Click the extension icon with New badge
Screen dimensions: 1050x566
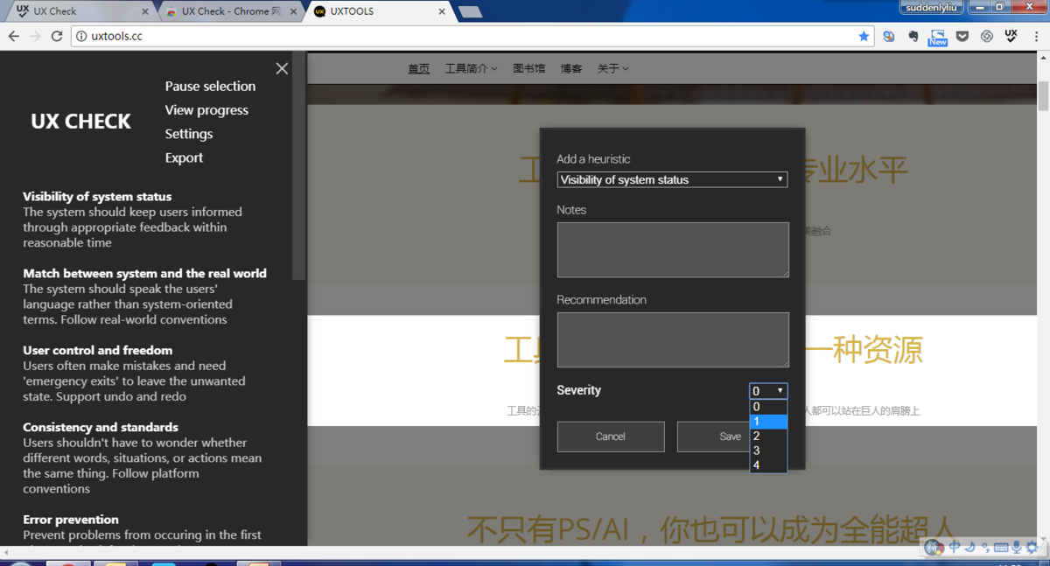[938, 37]
